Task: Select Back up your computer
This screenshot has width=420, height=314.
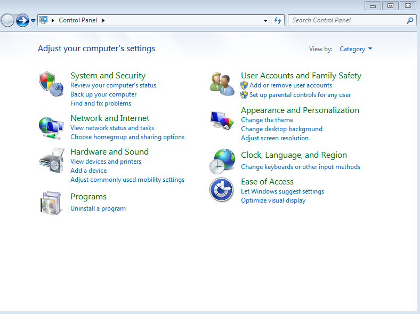Action: pos(103,94)
